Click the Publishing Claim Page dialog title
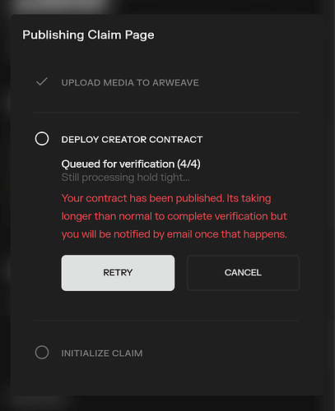 [x=88, y=35]
